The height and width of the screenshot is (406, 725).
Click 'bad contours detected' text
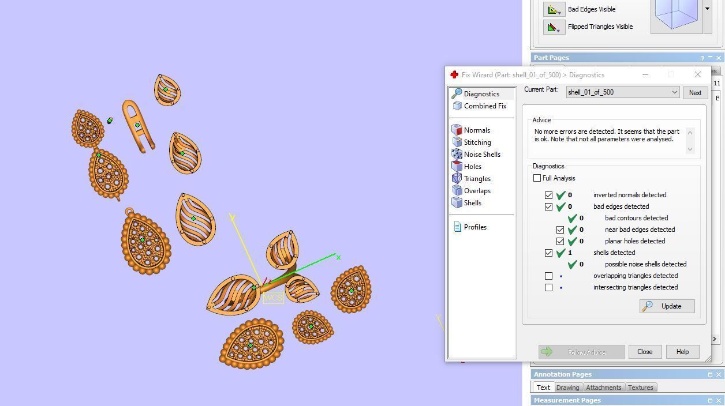coord(636,218)
